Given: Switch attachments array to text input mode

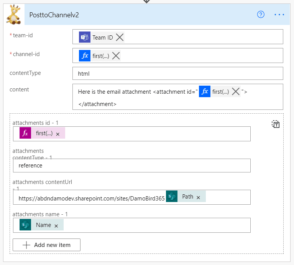Looking at the screenshot, I should [276, 124].
